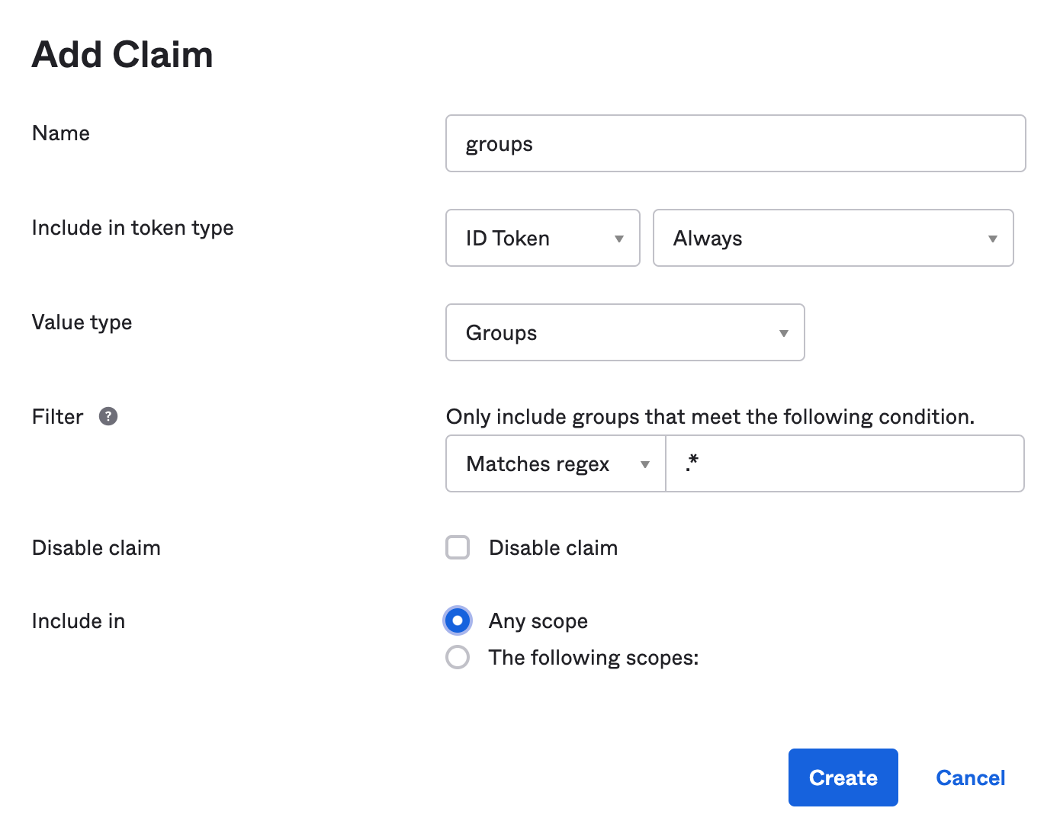Click the Include in token type label
The height and width of the screenshot is (840, 1060).
132,227
